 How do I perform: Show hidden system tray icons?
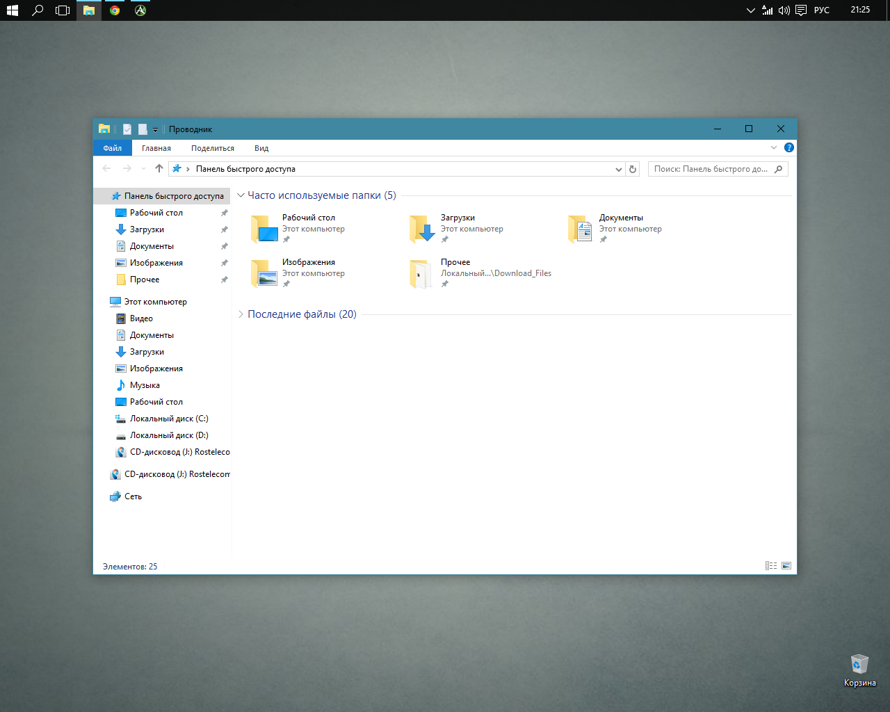point(750,10)
